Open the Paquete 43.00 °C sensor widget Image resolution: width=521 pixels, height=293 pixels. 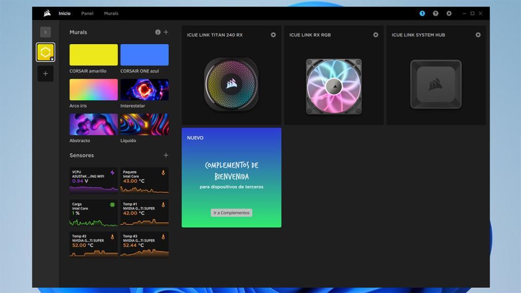[144, 181]
